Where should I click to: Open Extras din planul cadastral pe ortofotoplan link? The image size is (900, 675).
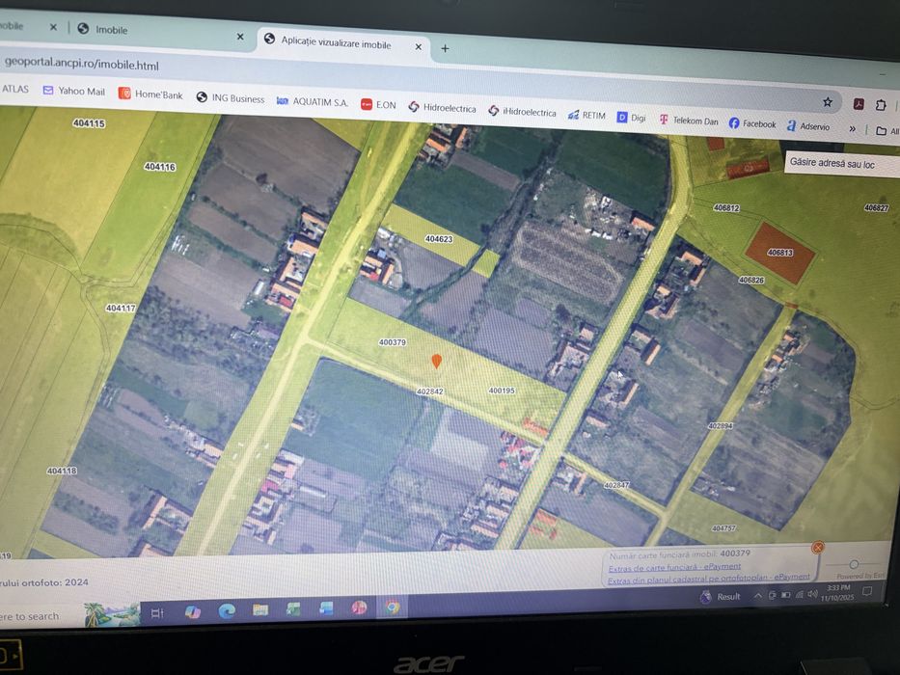point(708,579)
